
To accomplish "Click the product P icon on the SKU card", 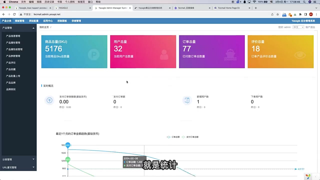I will click(94, 55).
